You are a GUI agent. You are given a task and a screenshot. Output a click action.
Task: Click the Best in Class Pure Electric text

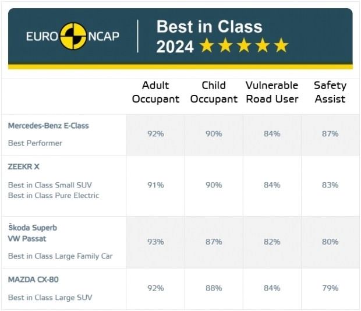(54, 196)
